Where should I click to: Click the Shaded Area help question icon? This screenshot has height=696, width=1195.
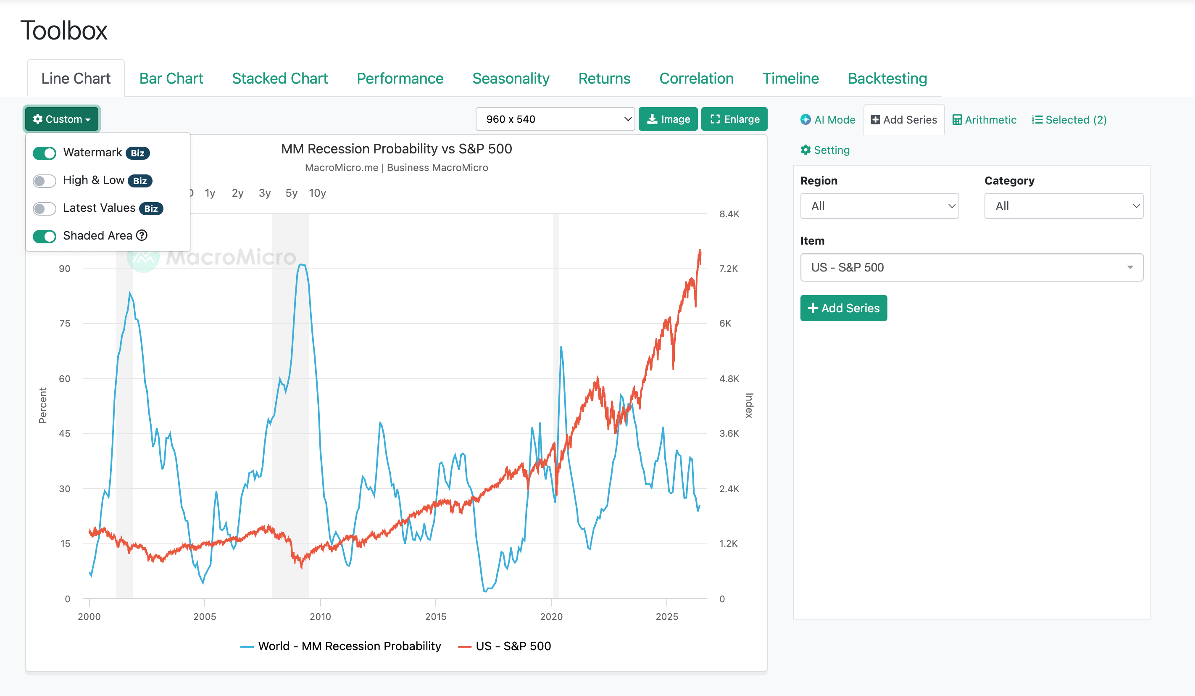(142, 235)
